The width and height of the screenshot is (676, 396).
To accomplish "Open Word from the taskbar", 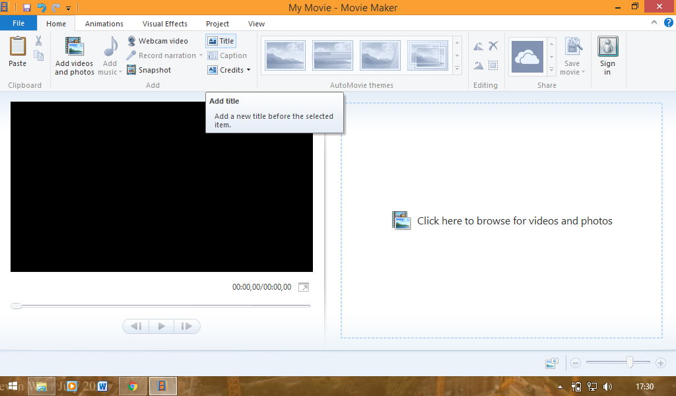I will pos(102,386).
